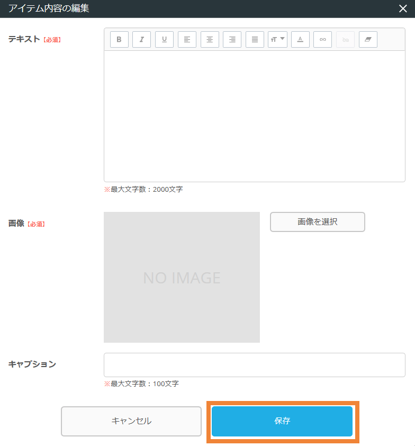Viewport: 415px width, 446px height.
Task: Justify the text alignment
Action: click(x=255, y=39)
